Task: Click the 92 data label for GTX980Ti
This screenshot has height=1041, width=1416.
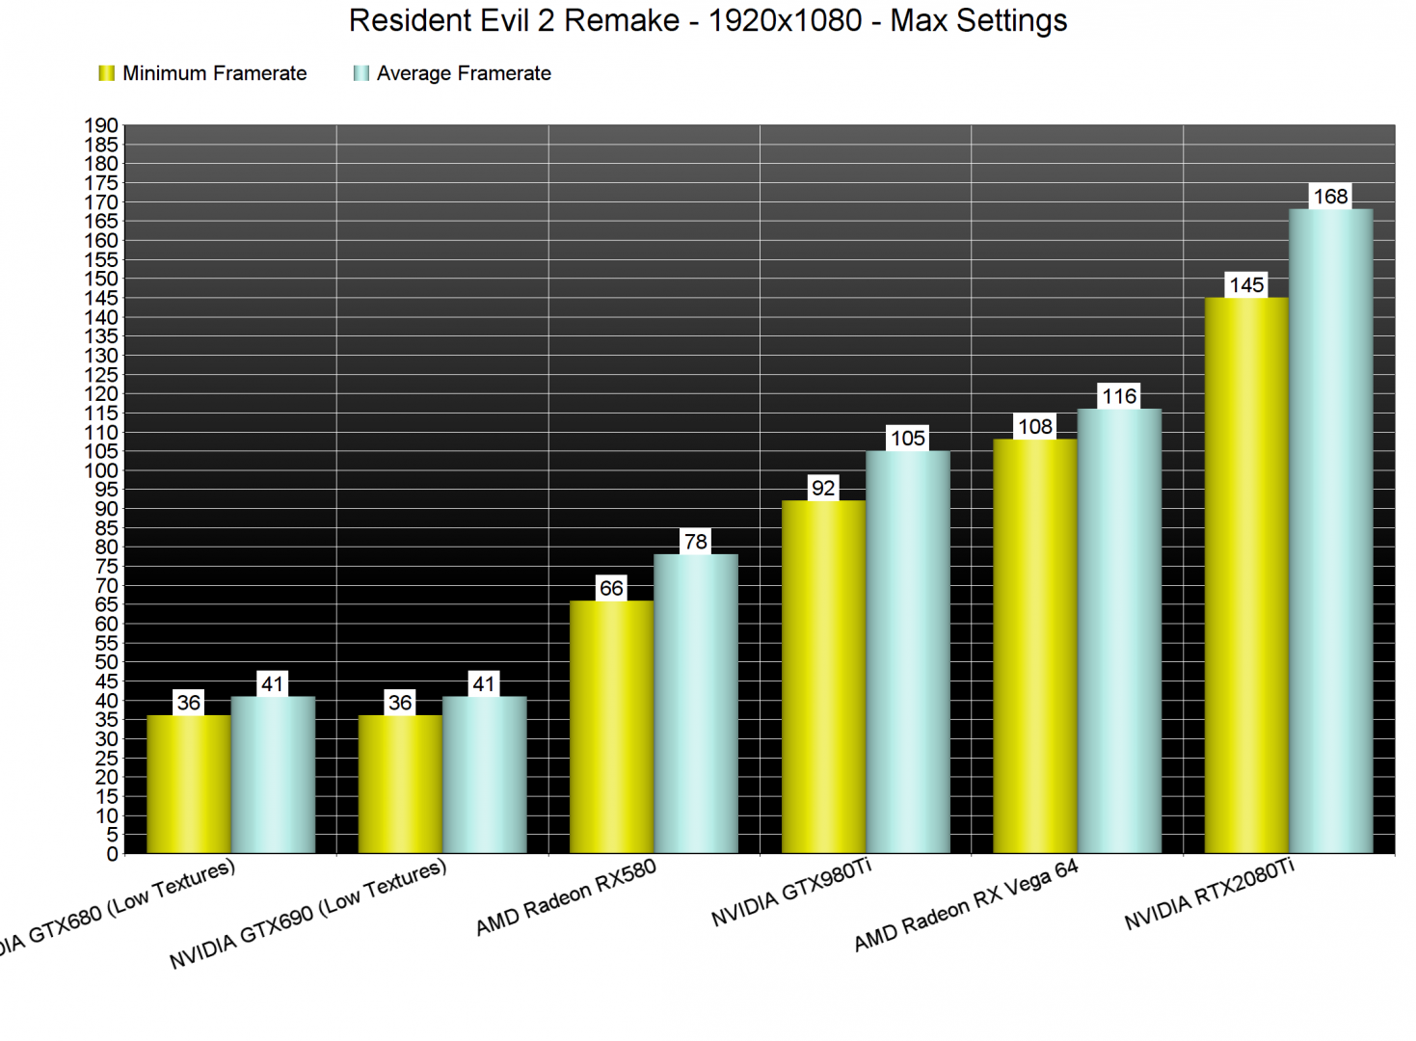Action: (x=823, y=488)
